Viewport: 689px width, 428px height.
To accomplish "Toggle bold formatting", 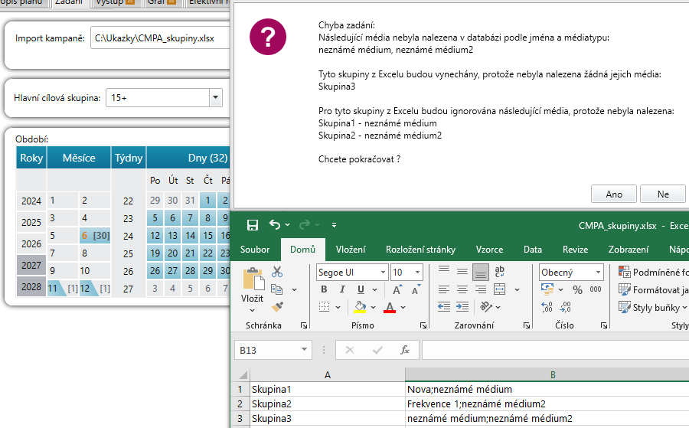I will pyautogui.click(x=324, y=290).
